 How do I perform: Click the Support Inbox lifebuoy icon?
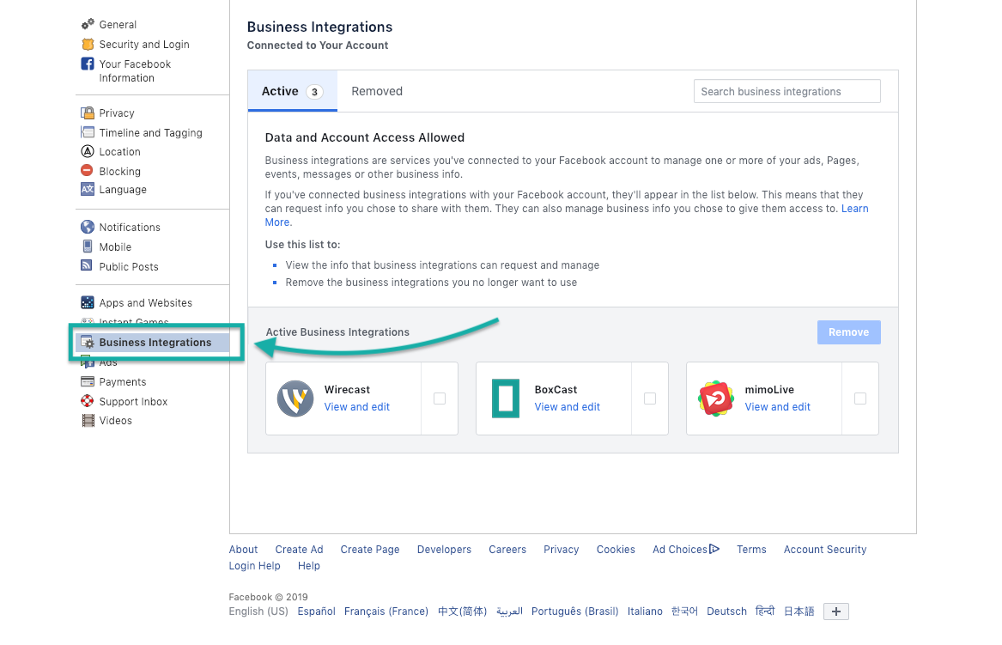88,401
